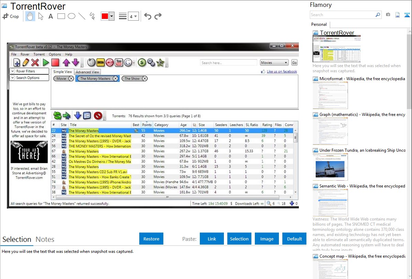Click the YouTube toolbar icon
This screenshot has width=412, height=279.
pos(119,63)
